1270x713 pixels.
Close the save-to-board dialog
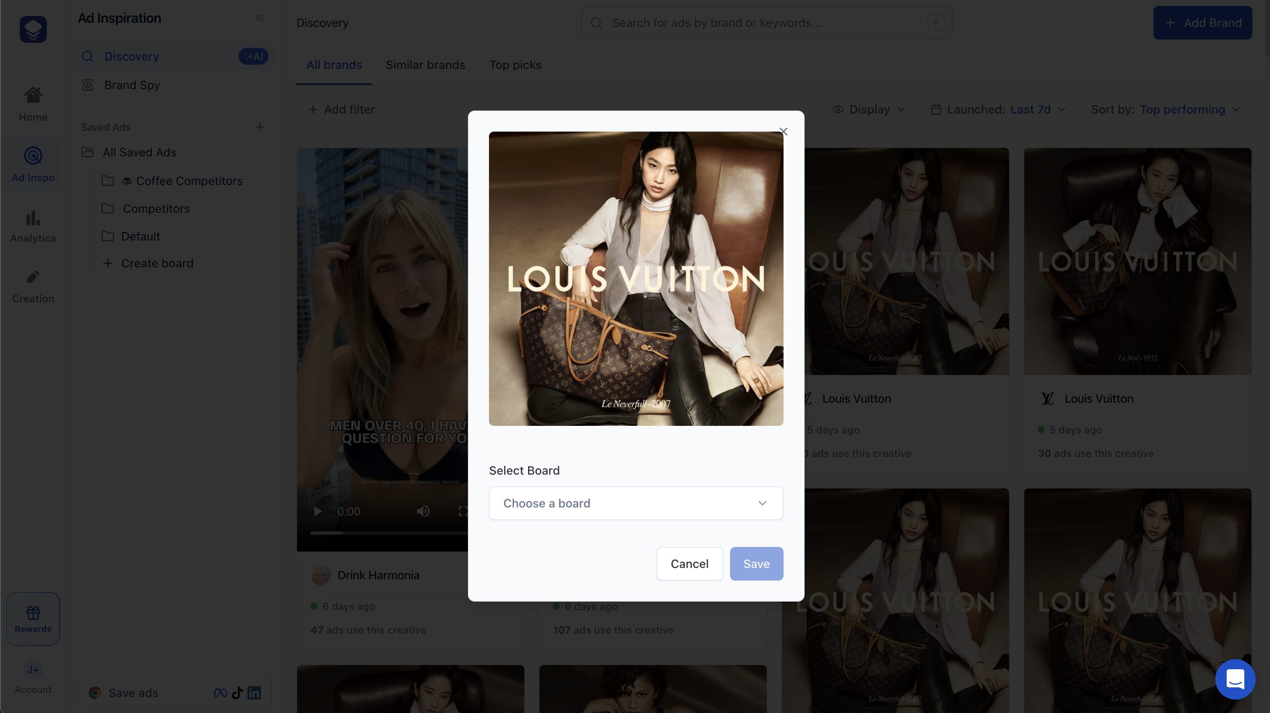click(x=784, y=132)
